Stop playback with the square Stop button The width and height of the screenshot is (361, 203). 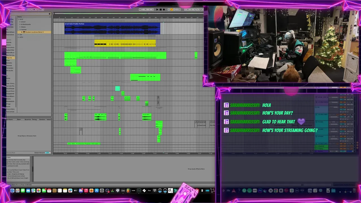tap(161, 10)
